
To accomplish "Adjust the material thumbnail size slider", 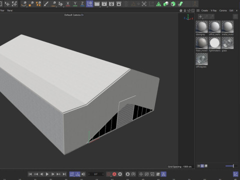I will click(231, 166).
